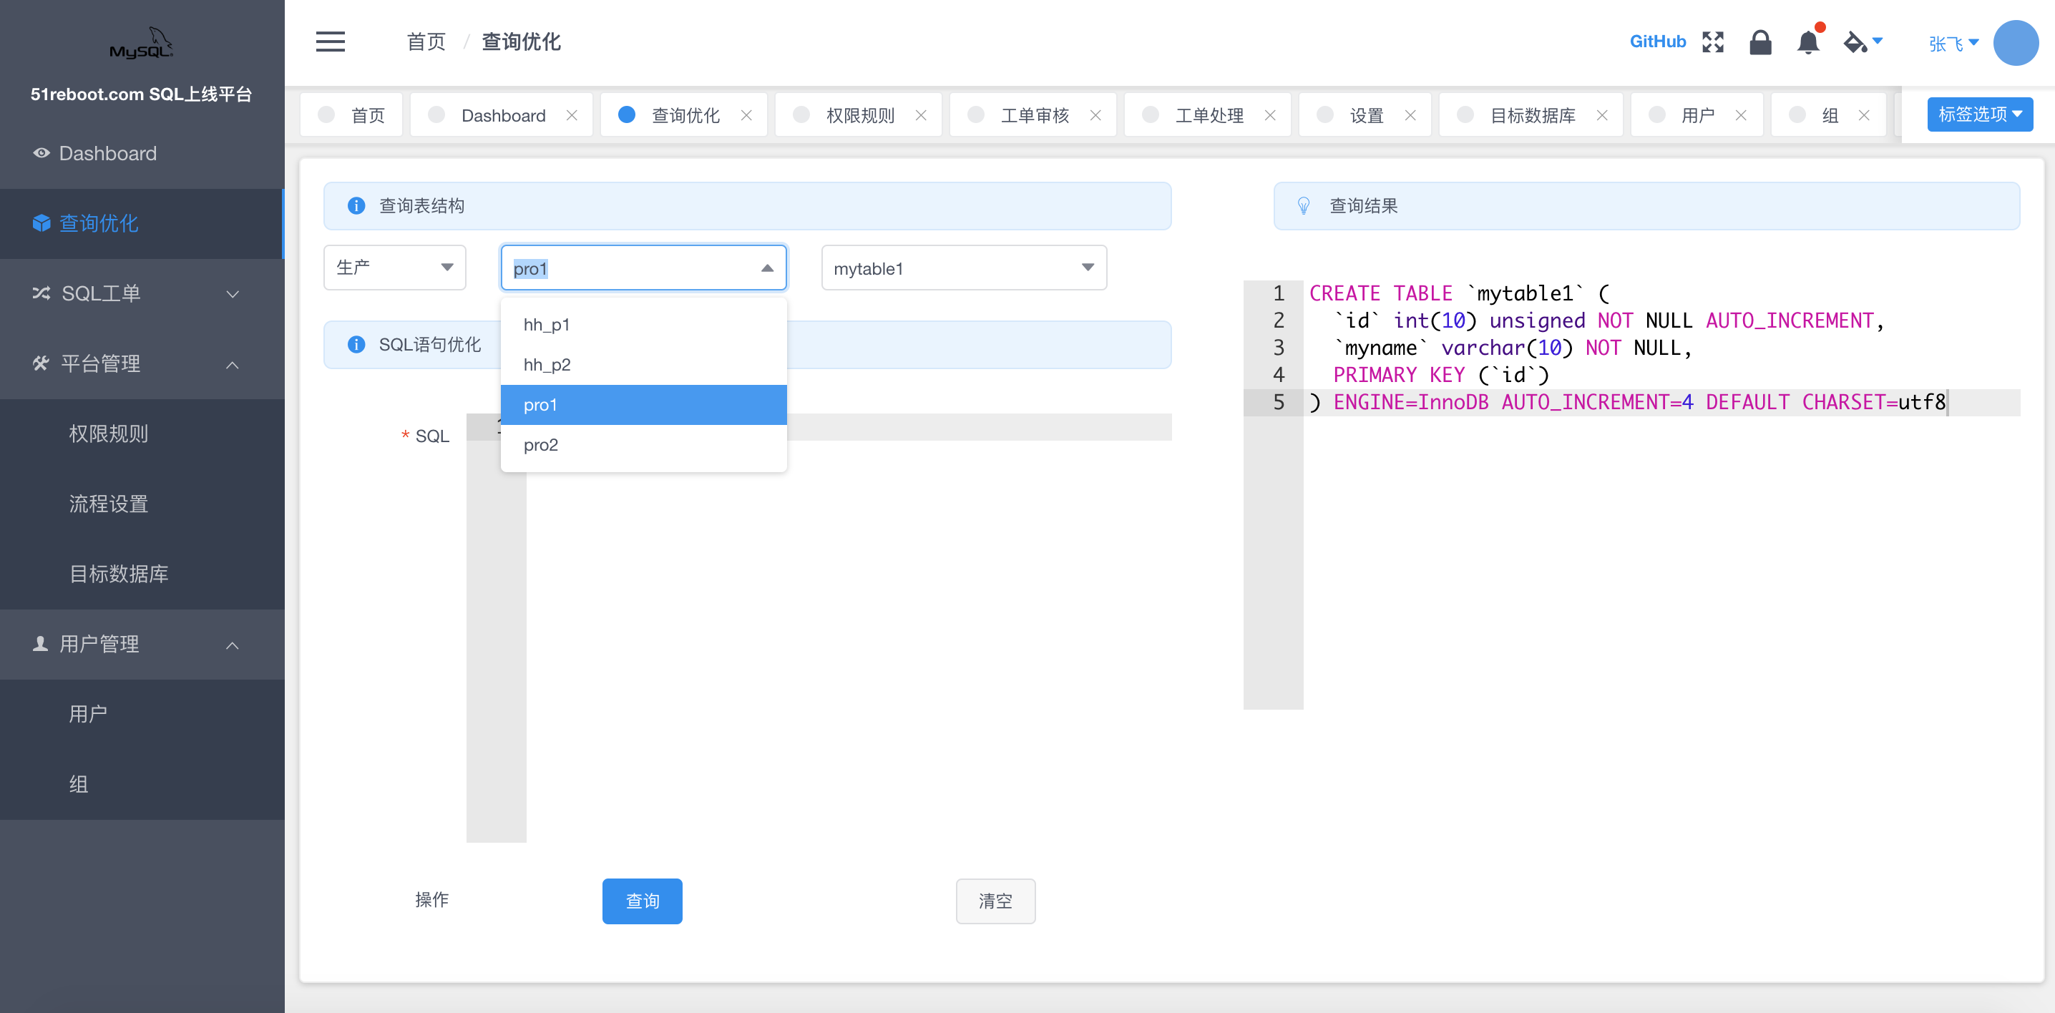This screenshot has width=2055, height=1013.
Task: Close the 权限规则 tab
Action: 921,115
